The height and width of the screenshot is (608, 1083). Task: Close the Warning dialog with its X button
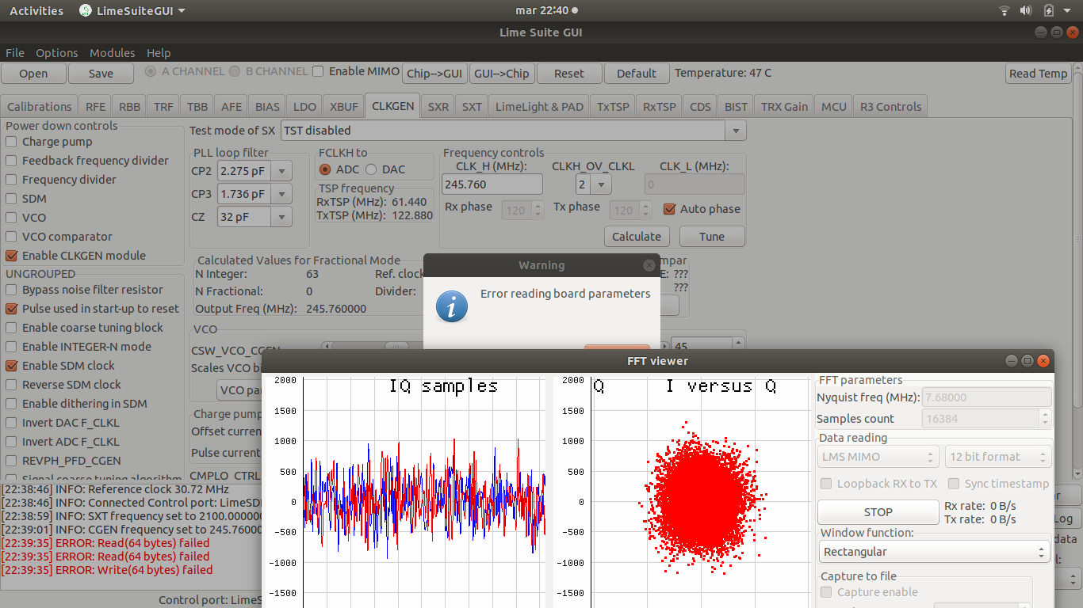click(649, 265)
